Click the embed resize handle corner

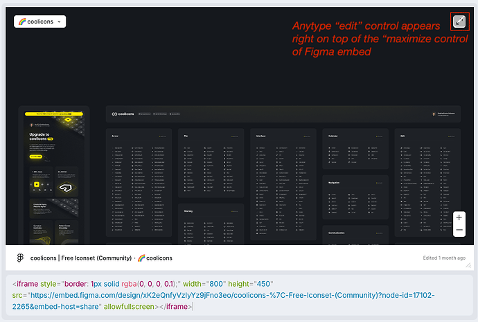[x=468, y=265]
